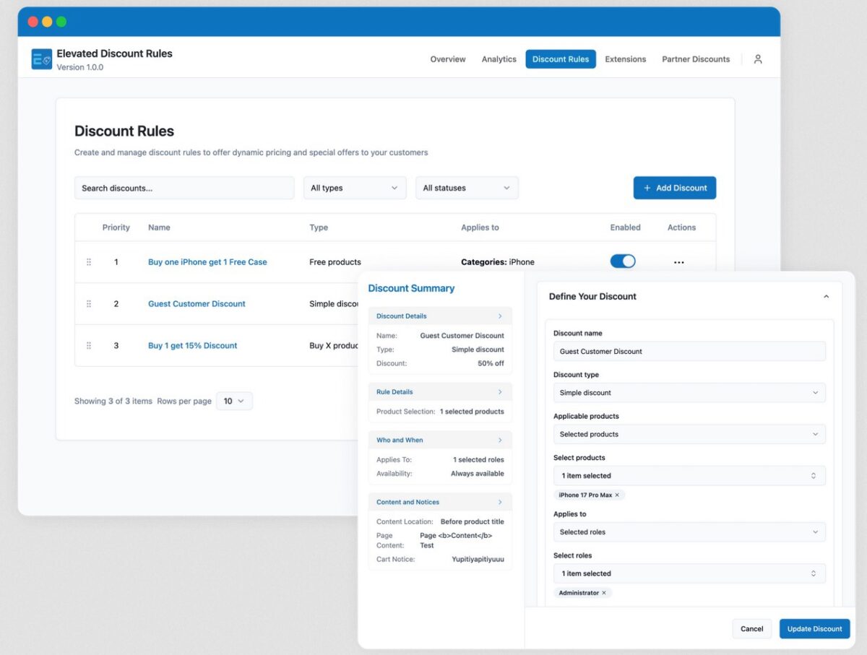Open the All types filter dropdown
867x655 pixels.
(x=354, y=188)
